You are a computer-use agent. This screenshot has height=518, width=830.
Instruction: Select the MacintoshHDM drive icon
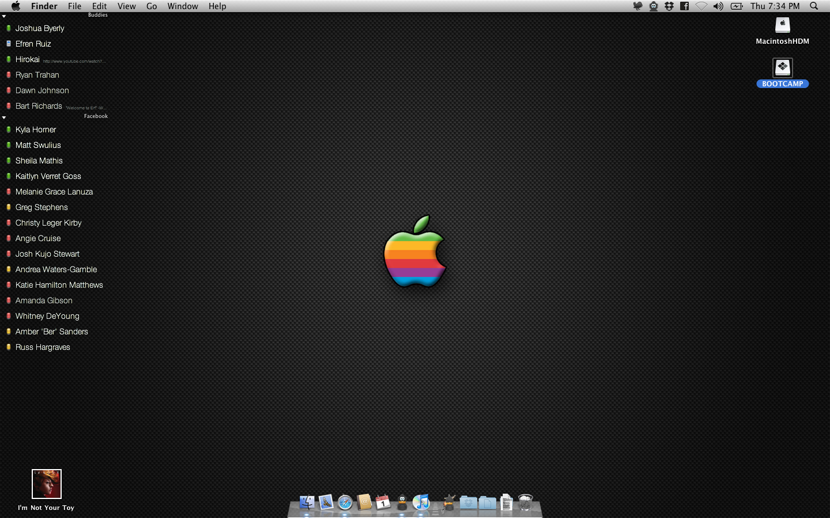(x=783, y=25)
